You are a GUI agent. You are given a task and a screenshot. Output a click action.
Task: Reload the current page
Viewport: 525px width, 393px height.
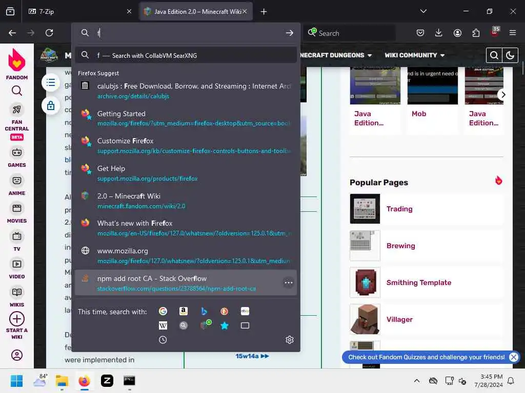pyautogui.click(x=49, y=33)
